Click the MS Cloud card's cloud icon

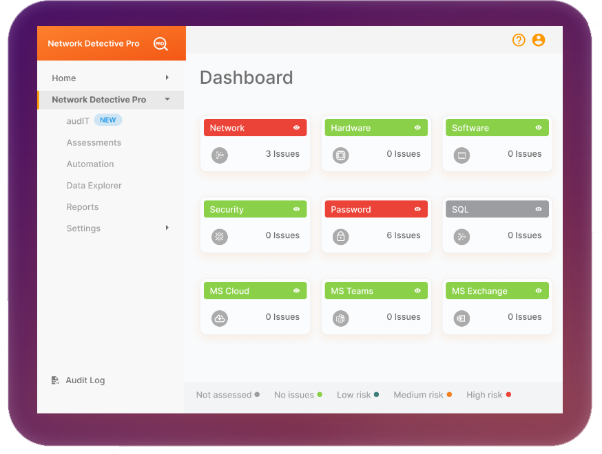220,318
